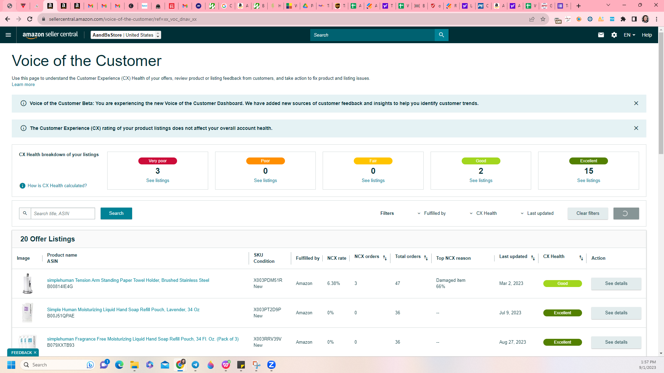664x373 pixels.
Task: Click the lavender soap refill pouch thumbnail
Action: 27,313
